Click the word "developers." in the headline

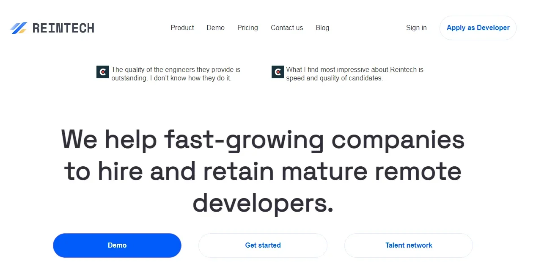click(263, 204)
